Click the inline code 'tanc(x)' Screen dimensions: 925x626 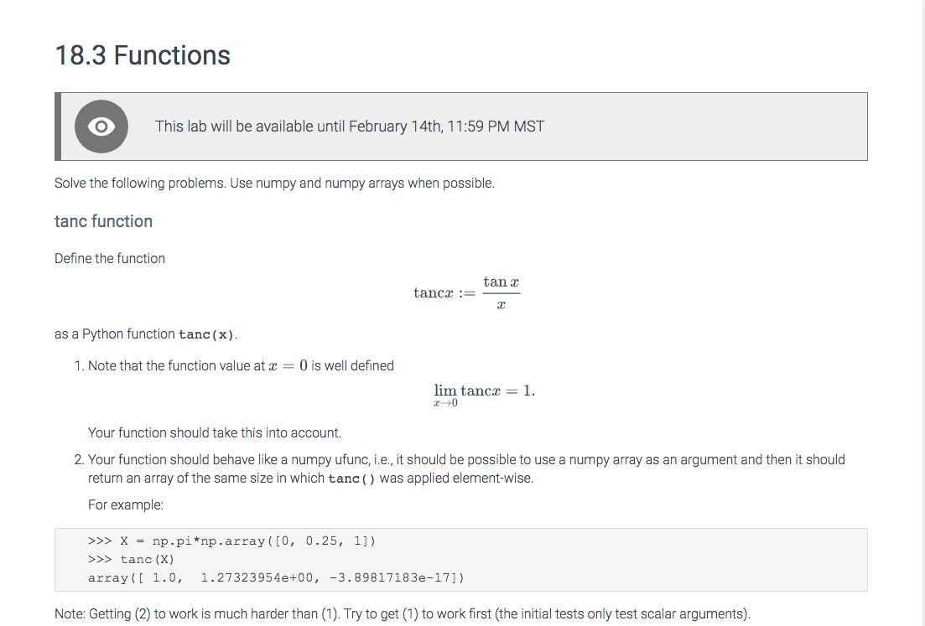click(206, 334)
